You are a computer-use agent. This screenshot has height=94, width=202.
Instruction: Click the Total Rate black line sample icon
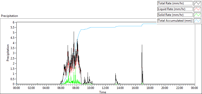click(197, 3)
